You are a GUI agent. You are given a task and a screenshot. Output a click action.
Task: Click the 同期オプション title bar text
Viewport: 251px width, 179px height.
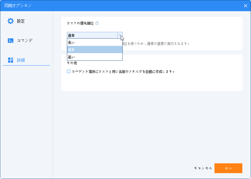click(18, 6)
